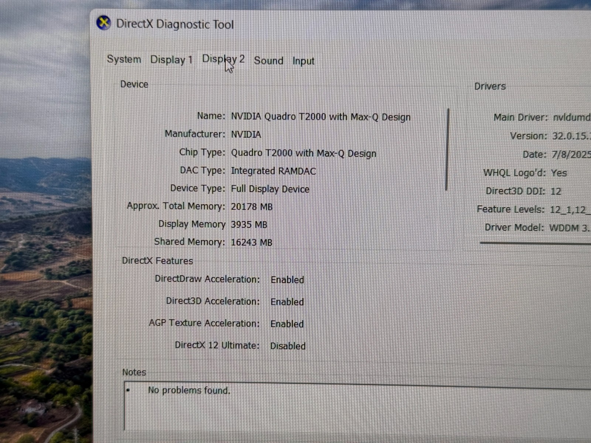Click the WHQL Logo'd value 'Yes'

pyautogui.click(x=558, y=173)
